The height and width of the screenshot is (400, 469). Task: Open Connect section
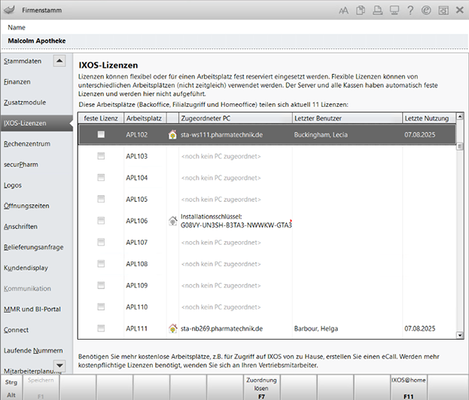(16, 330)
